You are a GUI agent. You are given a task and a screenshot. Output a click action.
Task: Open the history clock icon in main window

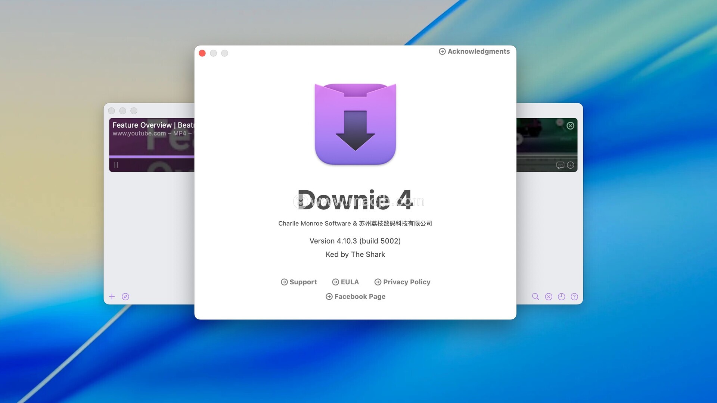point(562,297)
